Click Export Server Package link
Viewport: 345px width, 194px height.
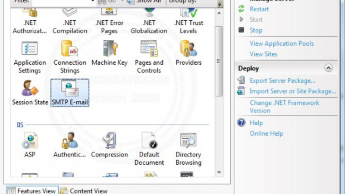282,80
